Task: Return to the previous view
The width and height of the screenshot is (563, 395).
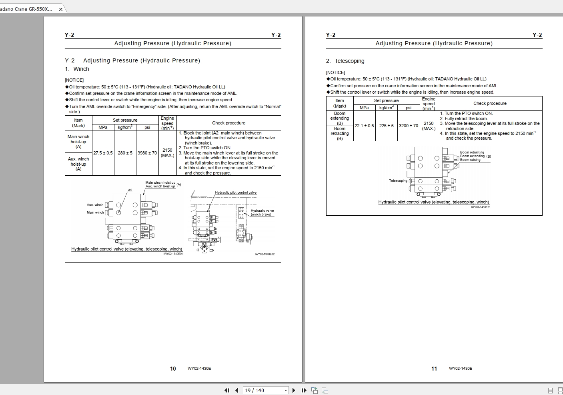Action: pos(315,390)
